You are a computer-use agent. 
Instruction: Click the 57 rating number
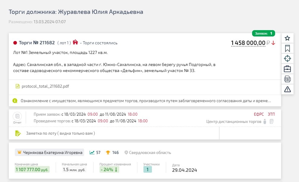pyautogui.click(x=98, y=152)
